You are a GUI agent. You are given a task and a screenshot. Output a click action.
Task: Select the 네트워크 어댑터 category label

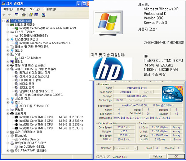pos(25,25)
